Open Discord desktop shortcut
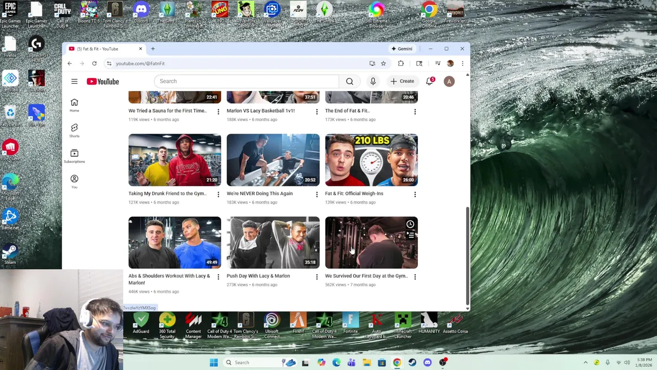This screenshot has height=370, width=657. point(141,13)
